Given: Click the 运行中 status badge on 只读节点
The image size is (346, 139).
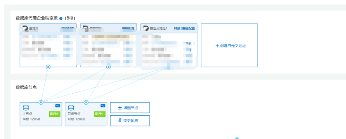Looking at the screenshot, I should [100, 114].
